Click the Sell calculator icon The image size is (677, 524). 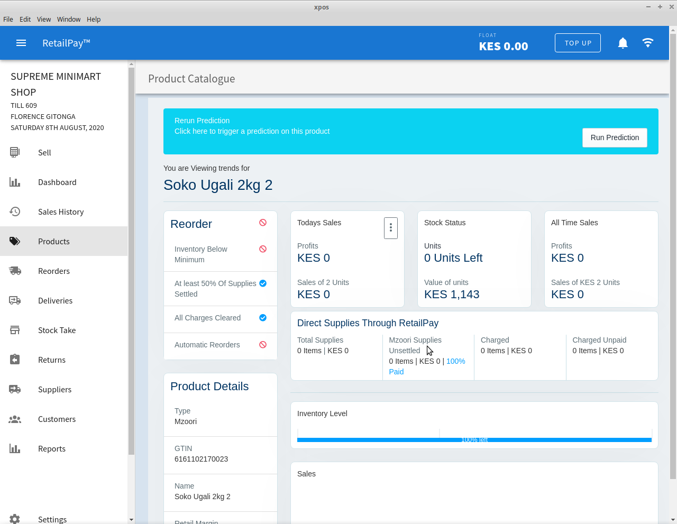[15, 152]
